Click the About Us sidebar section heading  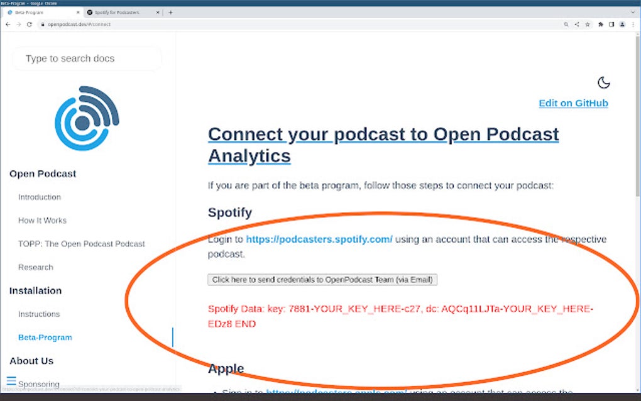tap(31, 361)
